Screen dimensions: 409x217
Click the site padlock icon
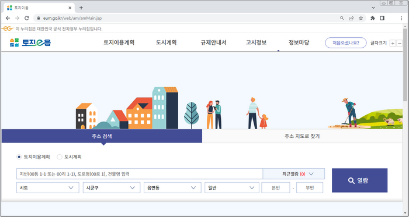39,19
